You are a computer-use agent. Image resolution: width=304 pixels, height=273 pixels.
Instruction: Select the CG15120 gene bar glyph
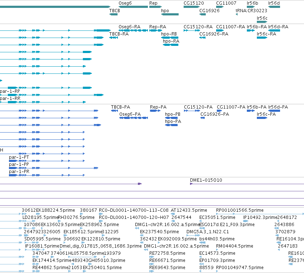pos(191,7)
